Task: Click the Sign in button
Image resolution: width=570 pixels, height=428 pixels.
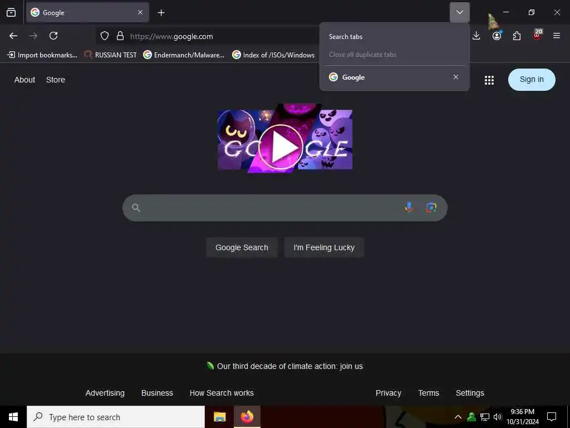Action: (x=532, y=79)
